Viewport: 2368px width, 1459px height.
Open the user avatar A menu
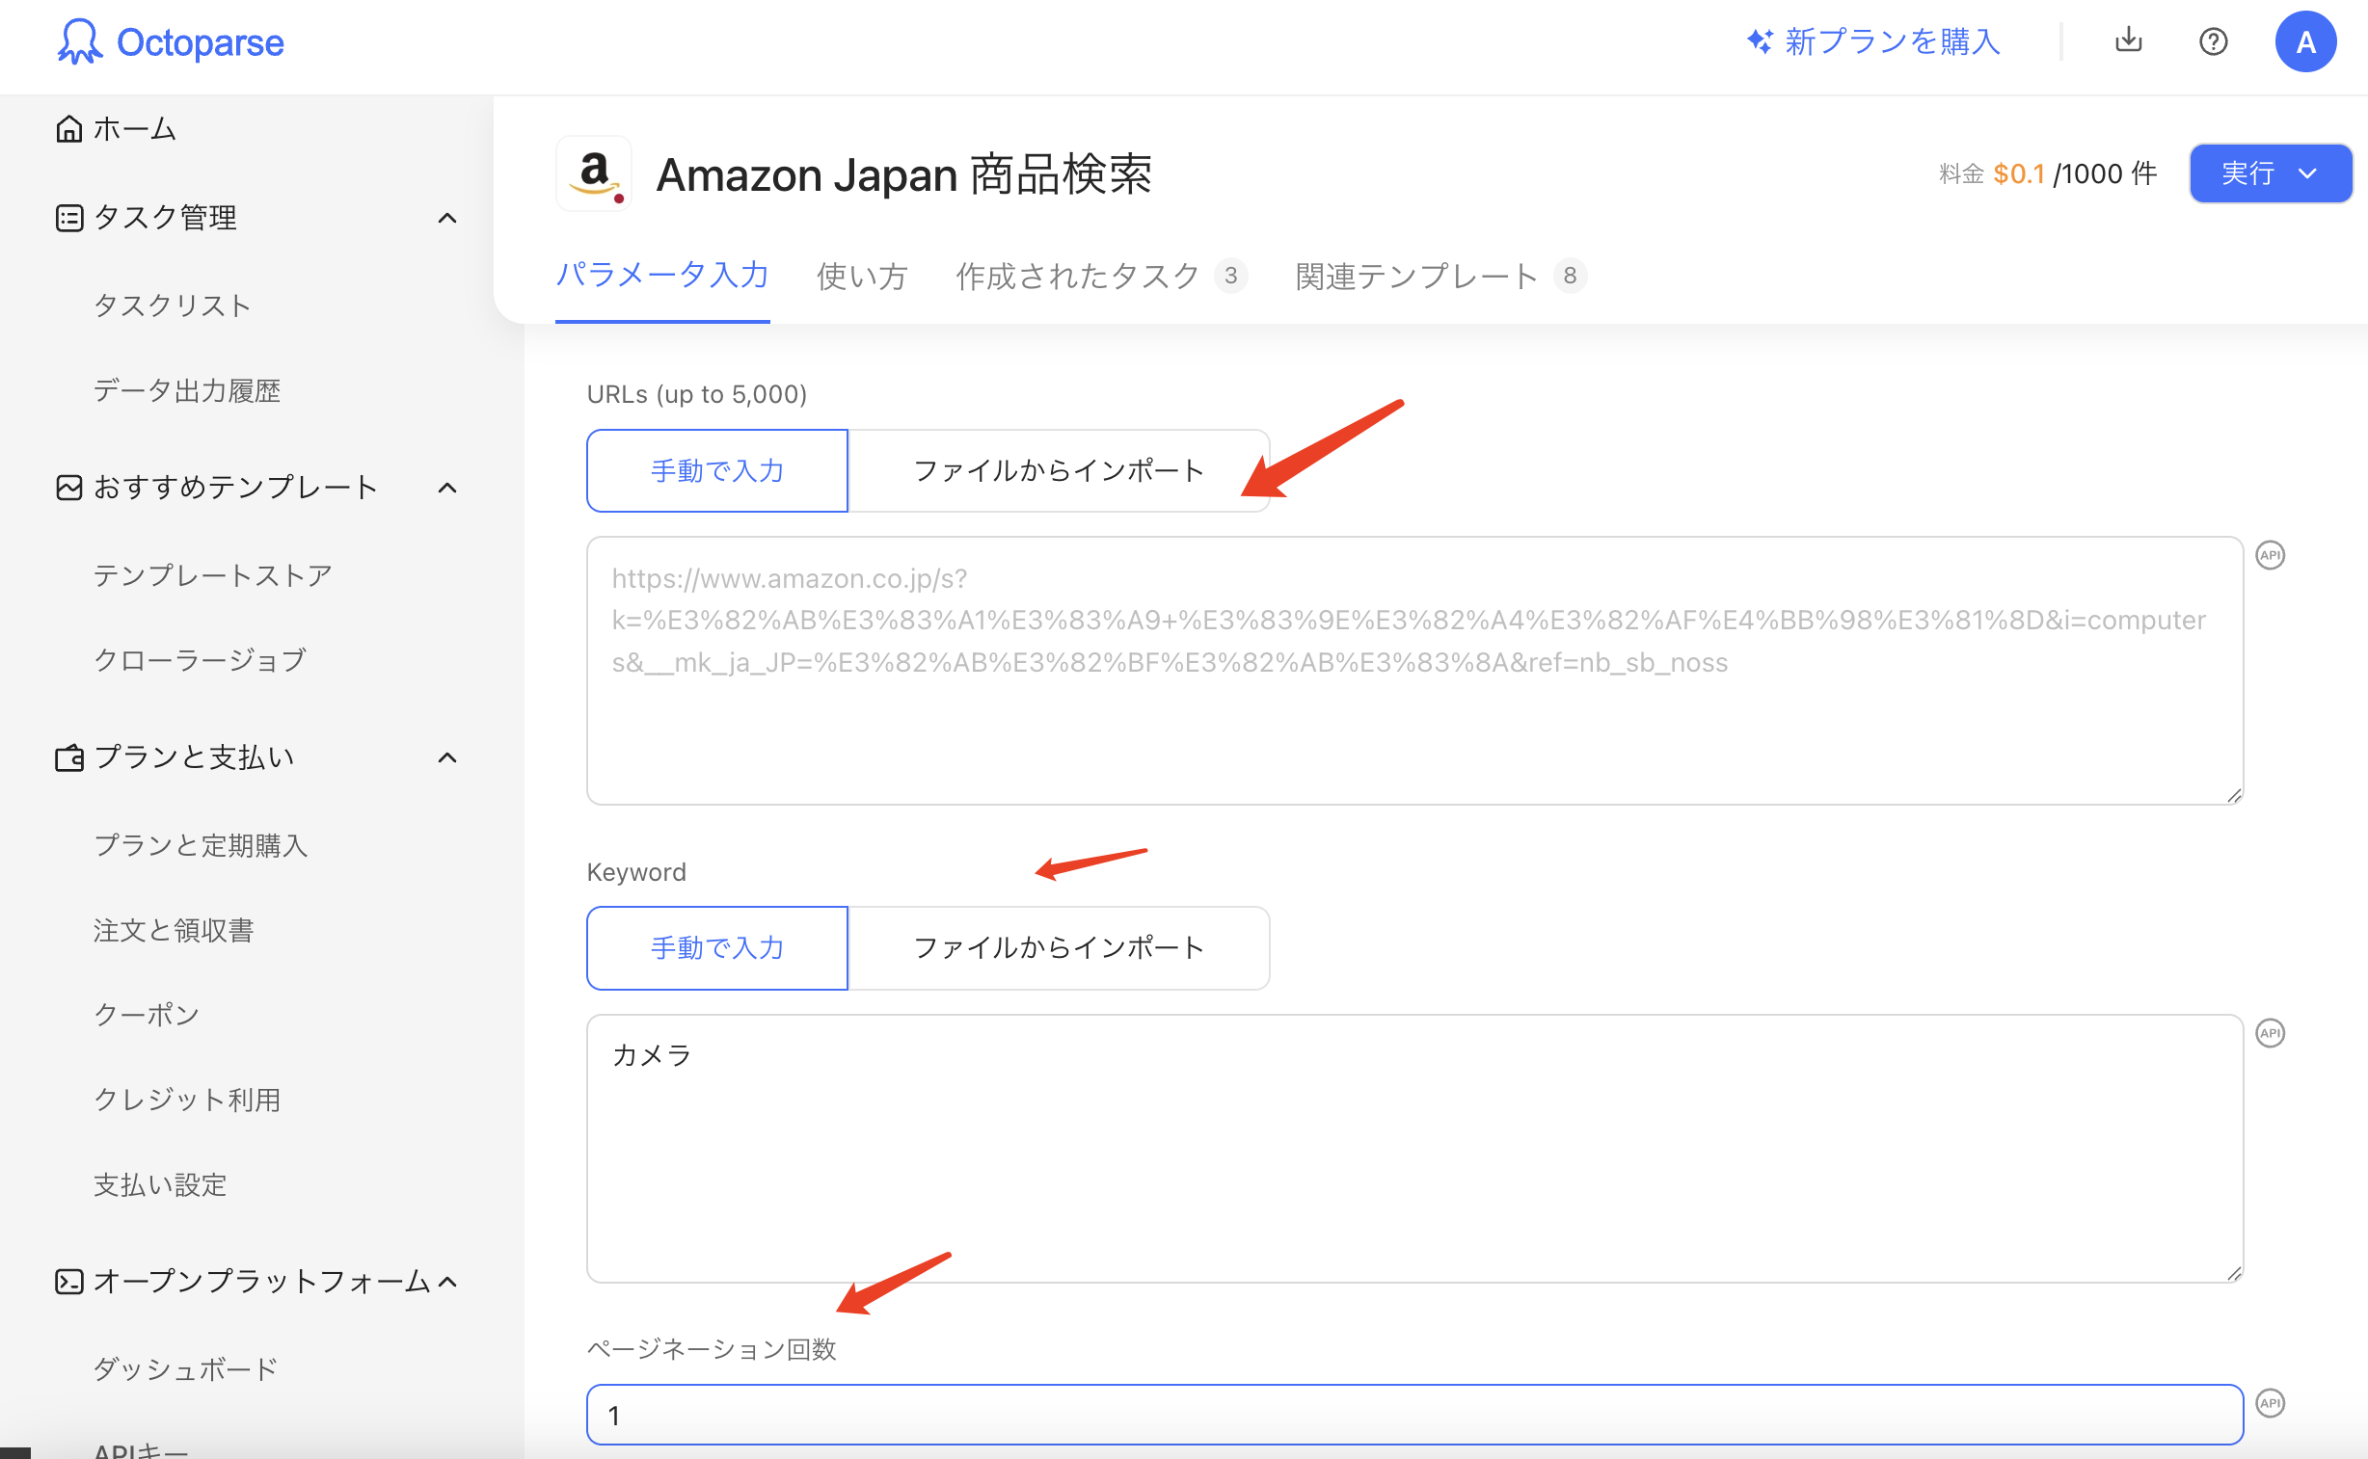[x=2305, y=41]
